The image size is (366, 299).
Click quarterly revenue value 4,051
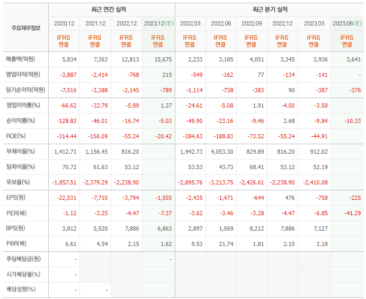coord(257,59)
